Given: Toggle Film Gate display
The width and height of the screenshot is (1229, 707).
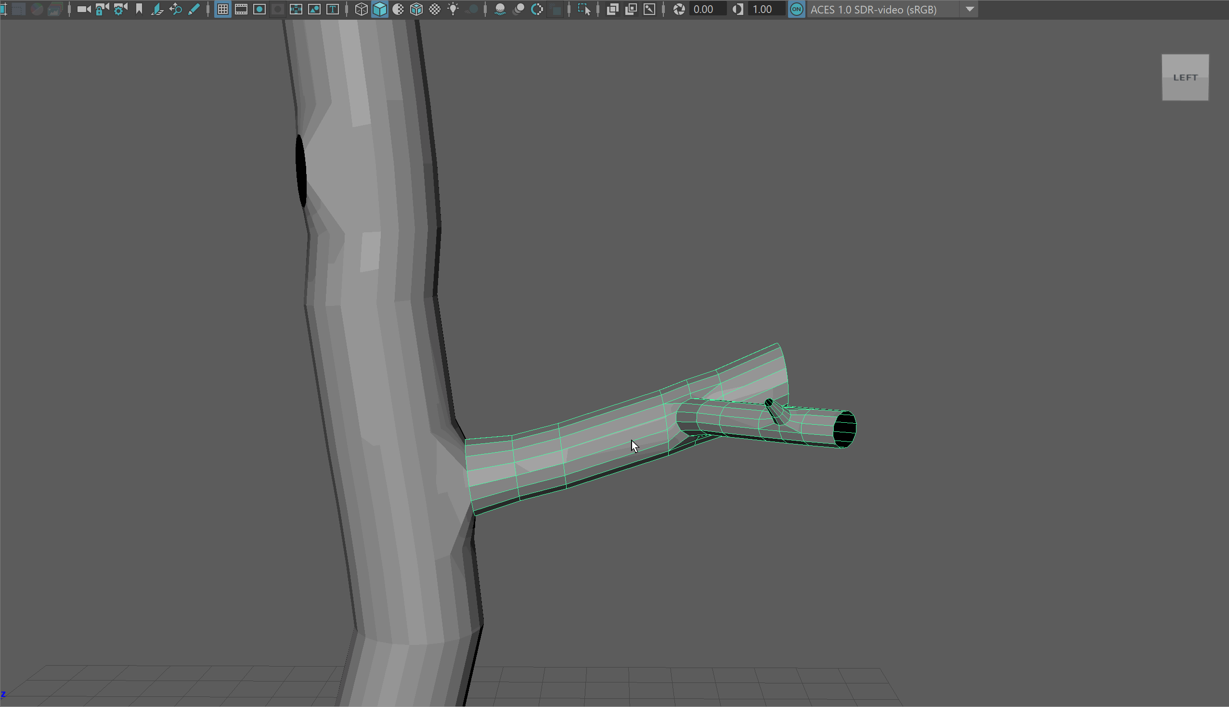Looking at the screenshot, I should [x=241, y=9].
